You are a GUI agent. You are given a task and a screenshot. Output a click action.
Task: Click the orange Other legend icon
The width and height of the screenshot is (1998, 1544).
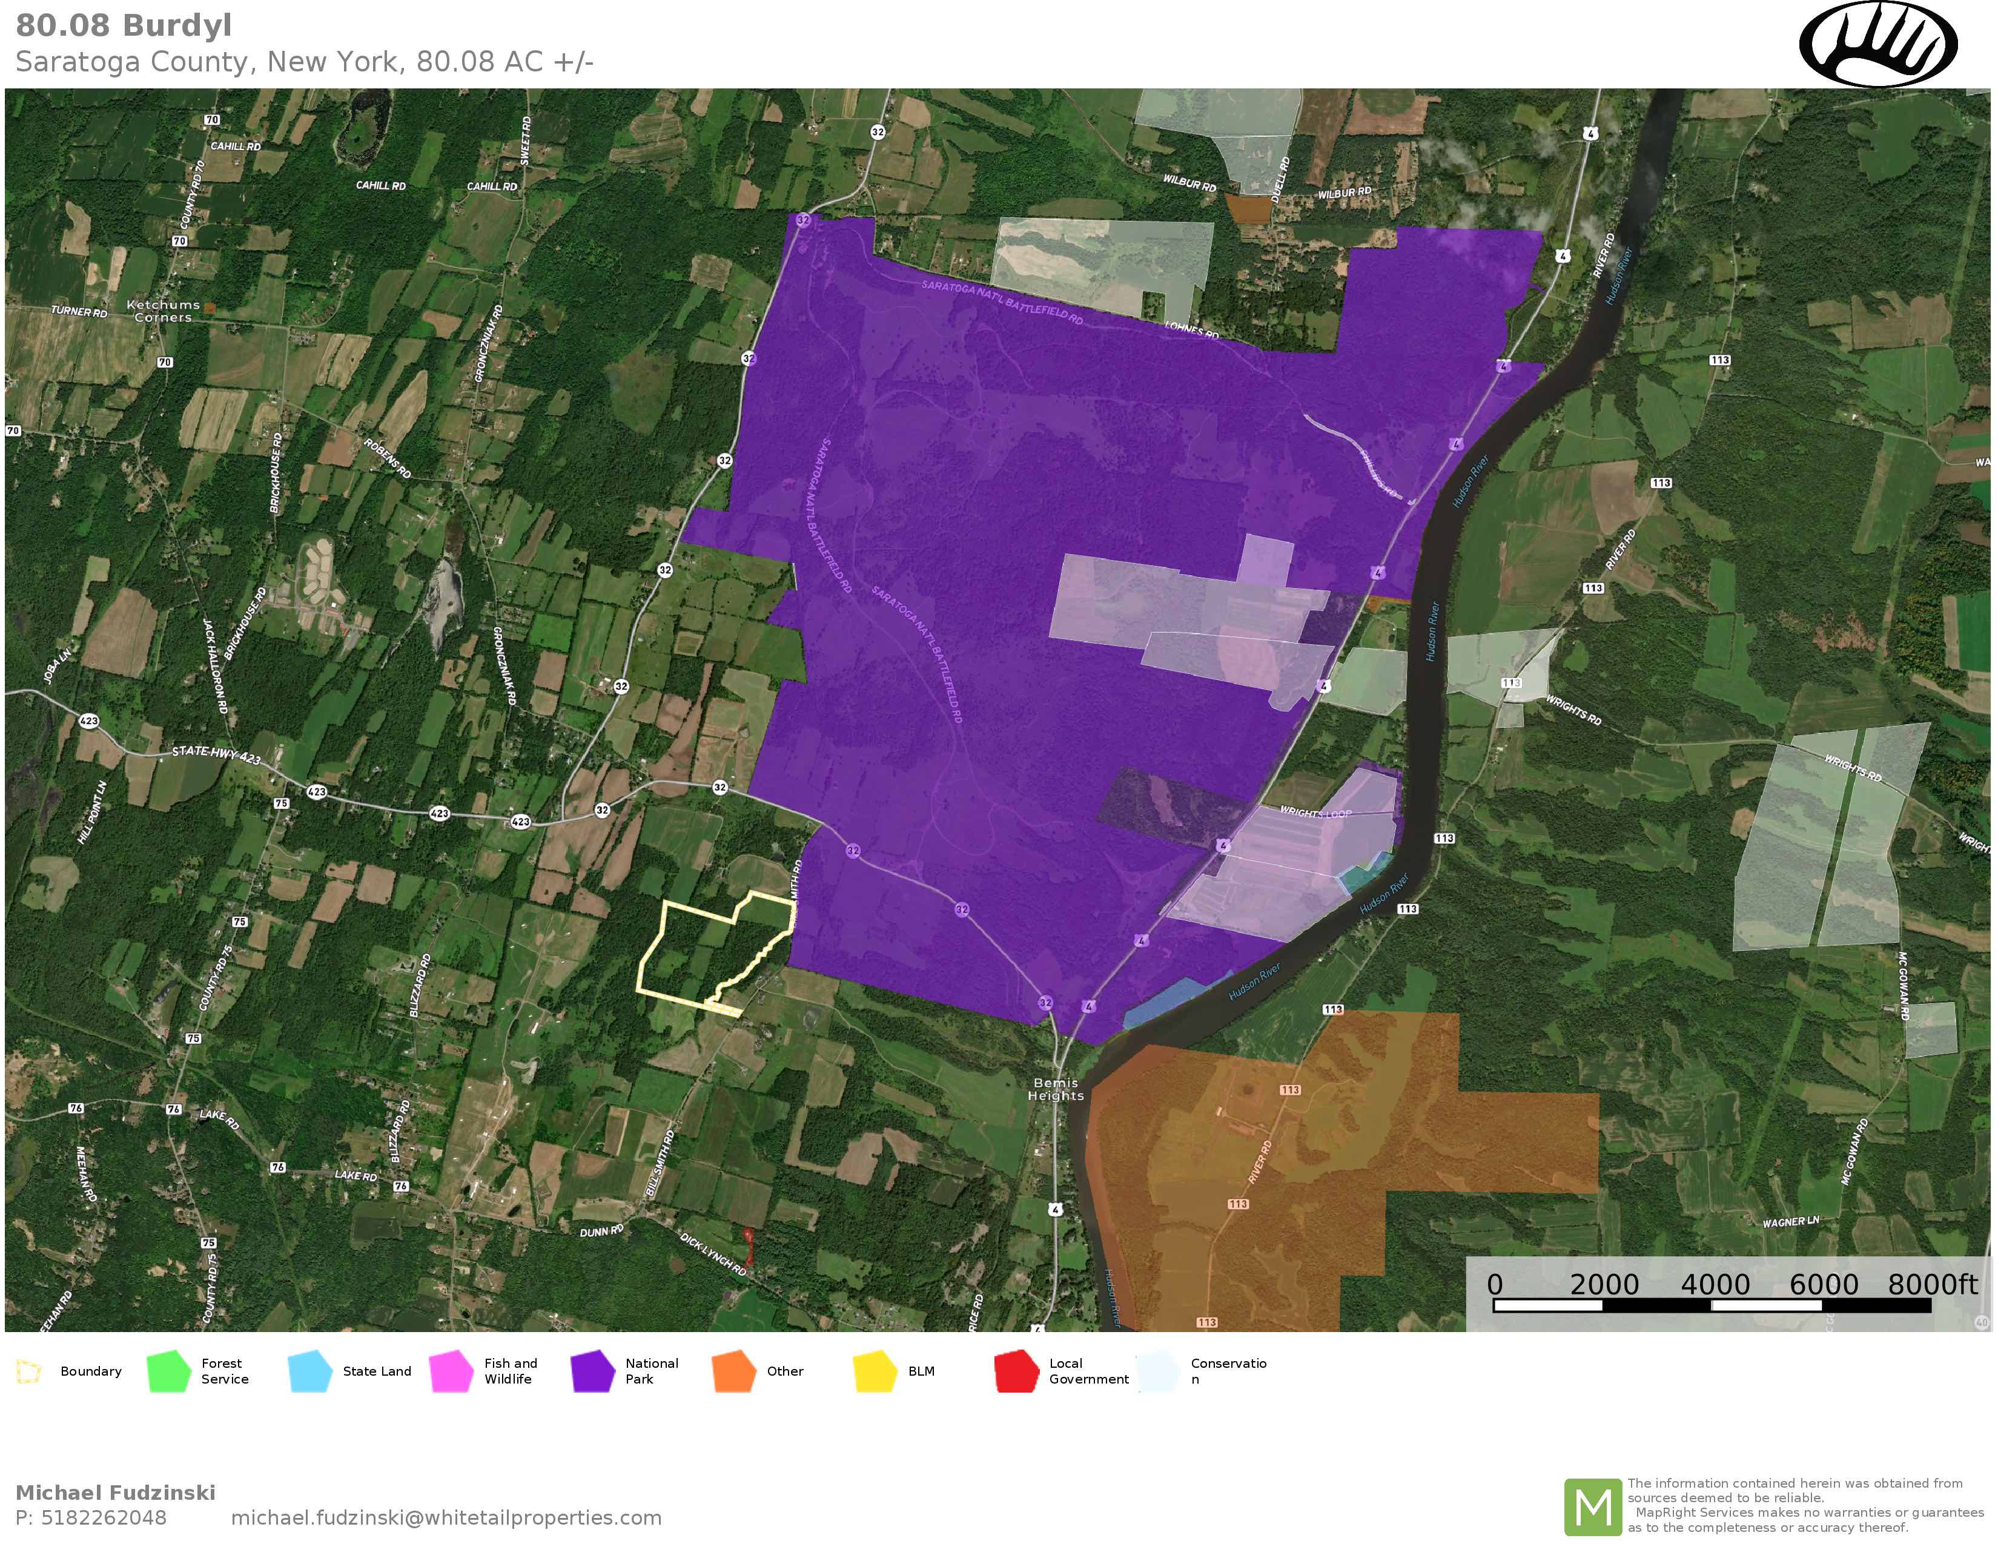[x=733, y=1371]
